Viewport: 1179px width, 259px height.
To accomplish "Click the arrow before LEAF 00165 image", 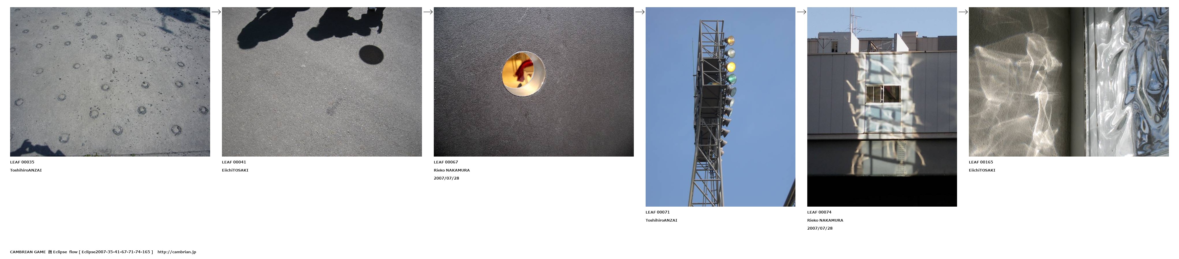I will [x=963, y=12].
